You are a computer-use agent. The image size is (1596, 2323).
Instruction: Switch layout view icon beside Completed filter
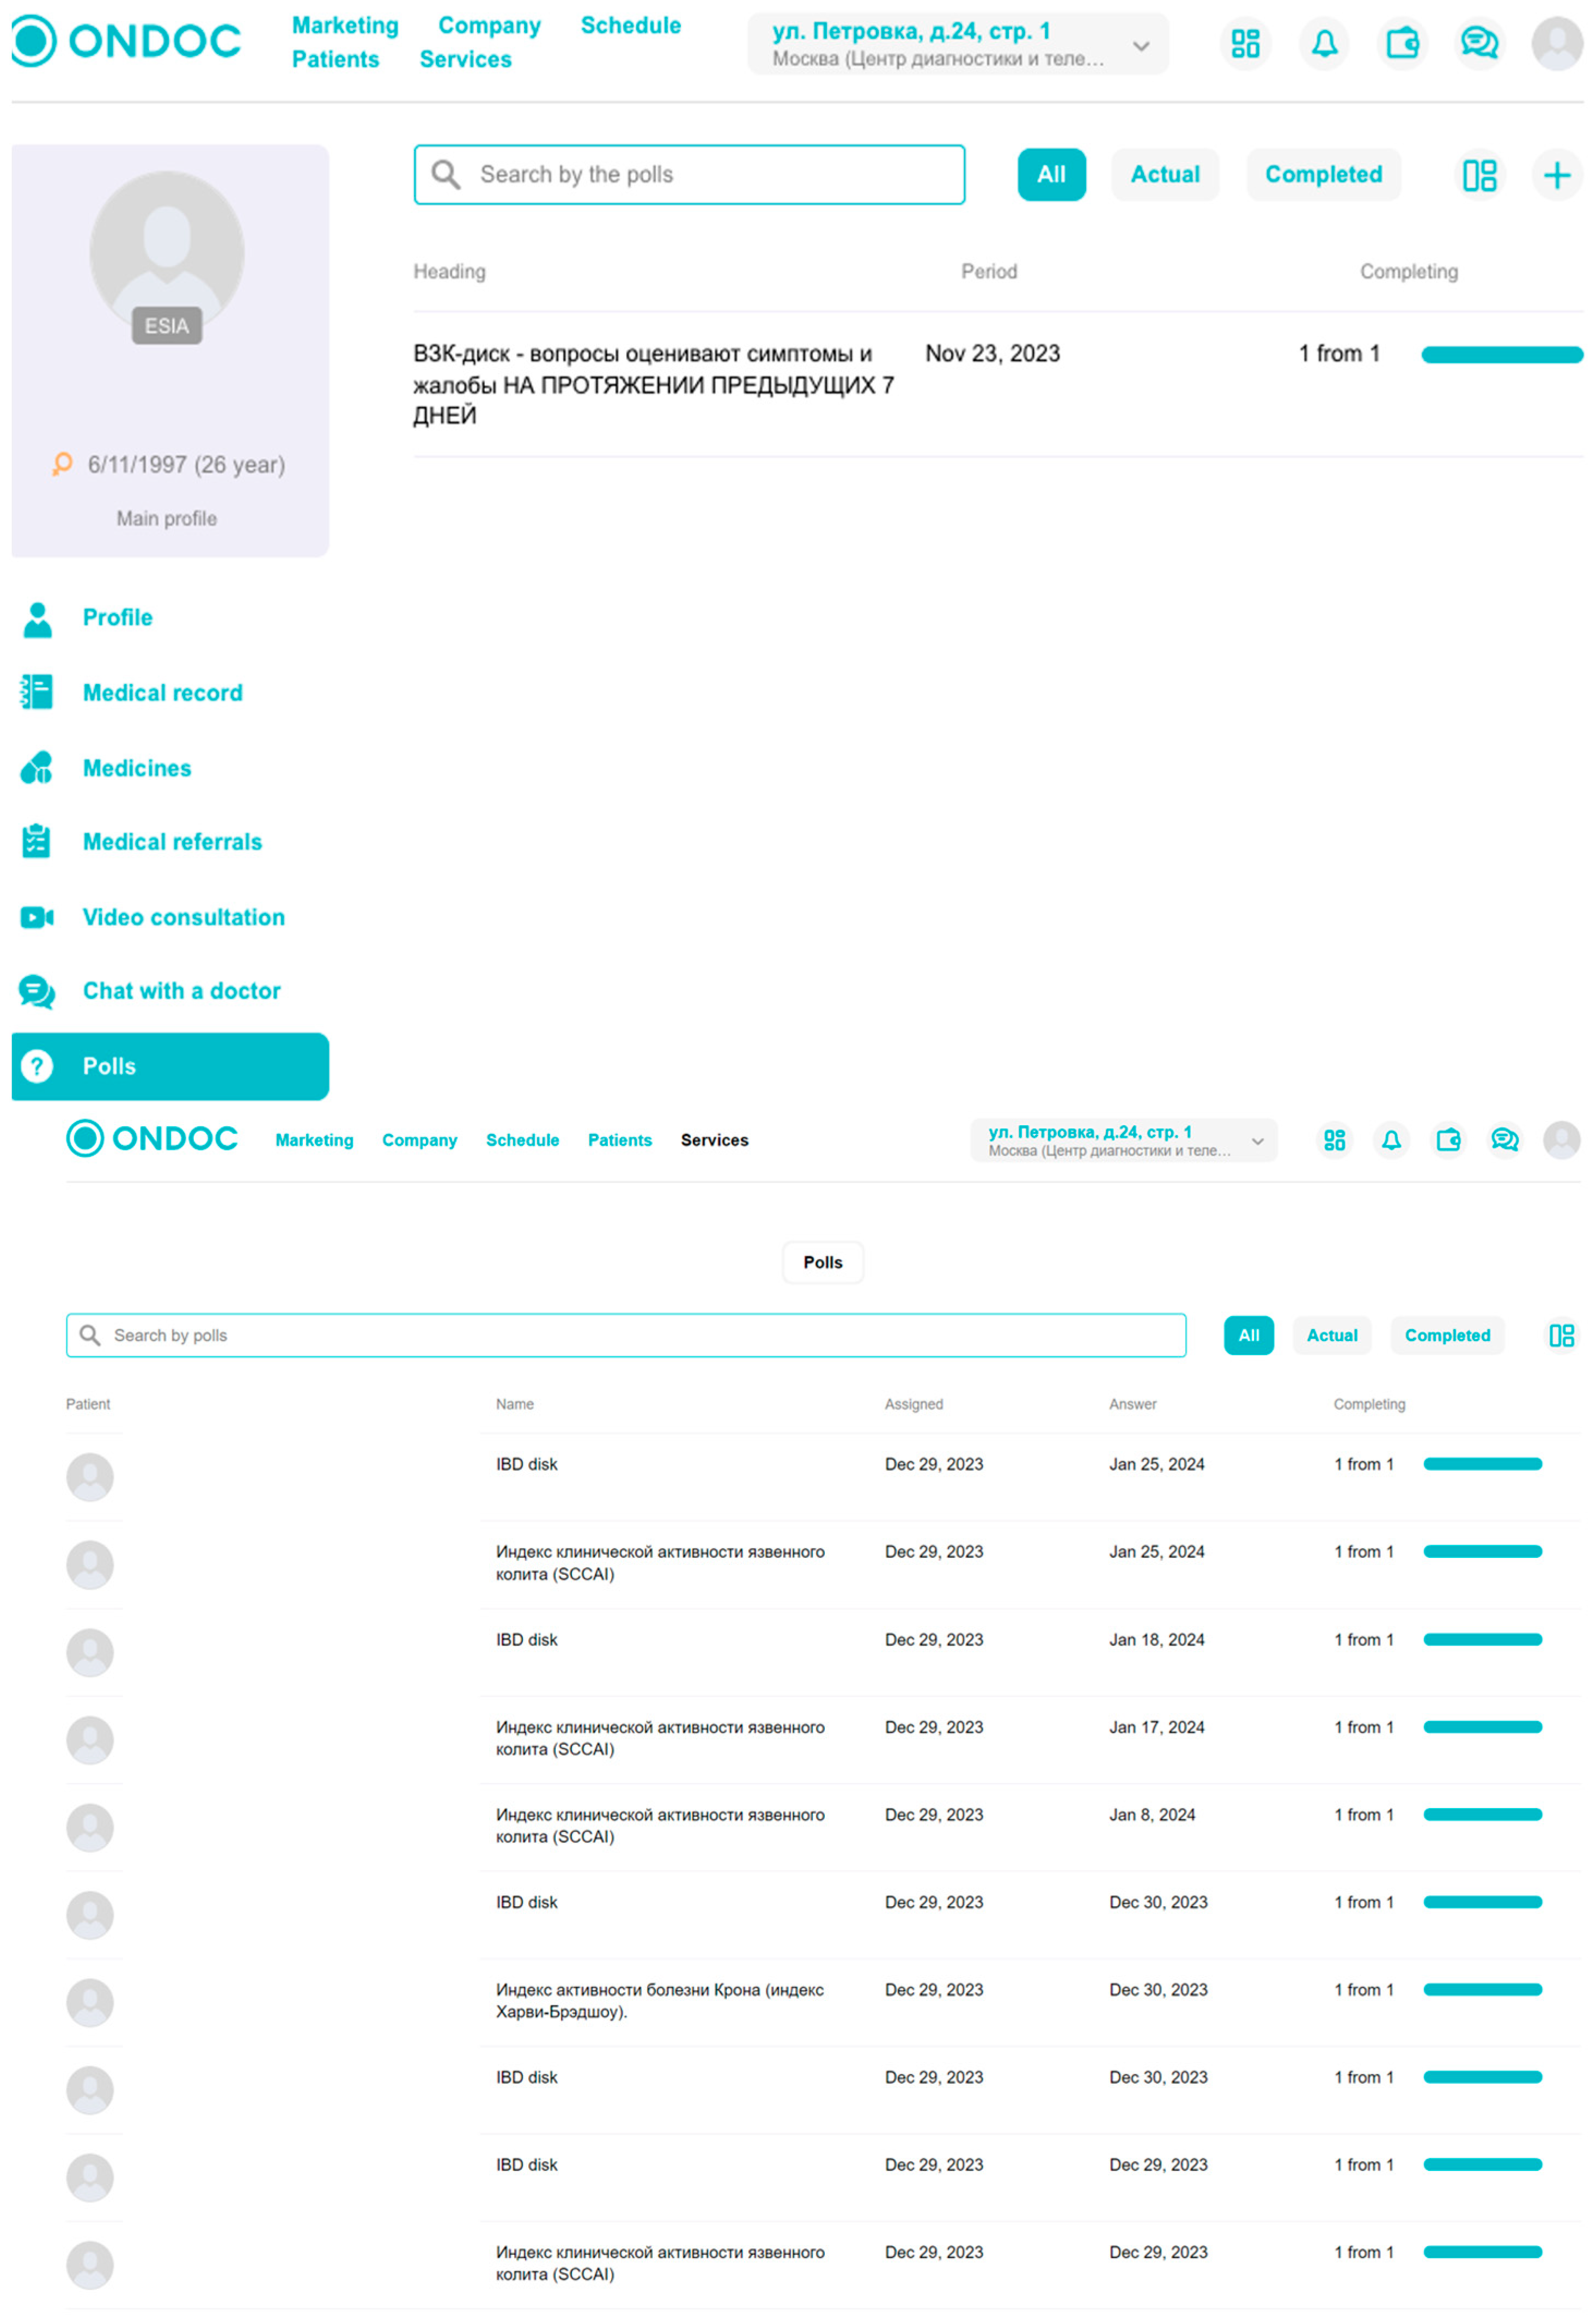[1479, 176]
